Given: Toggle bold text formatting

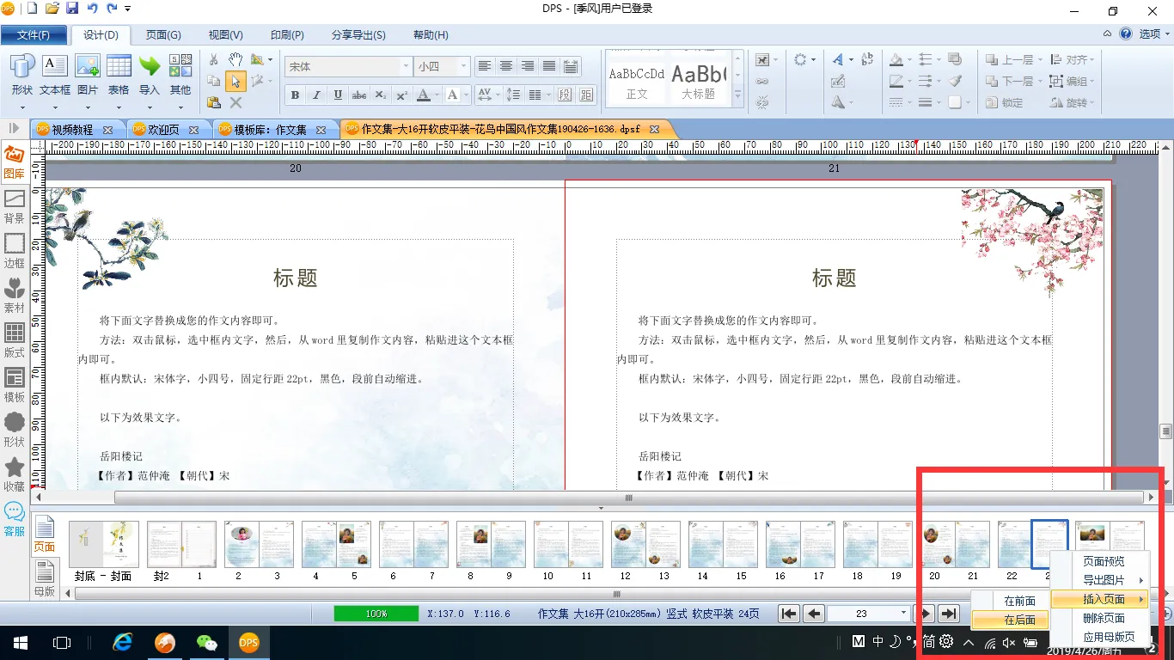Looking at the screenshot, I should pyautogui.click(x=295, y=95).
